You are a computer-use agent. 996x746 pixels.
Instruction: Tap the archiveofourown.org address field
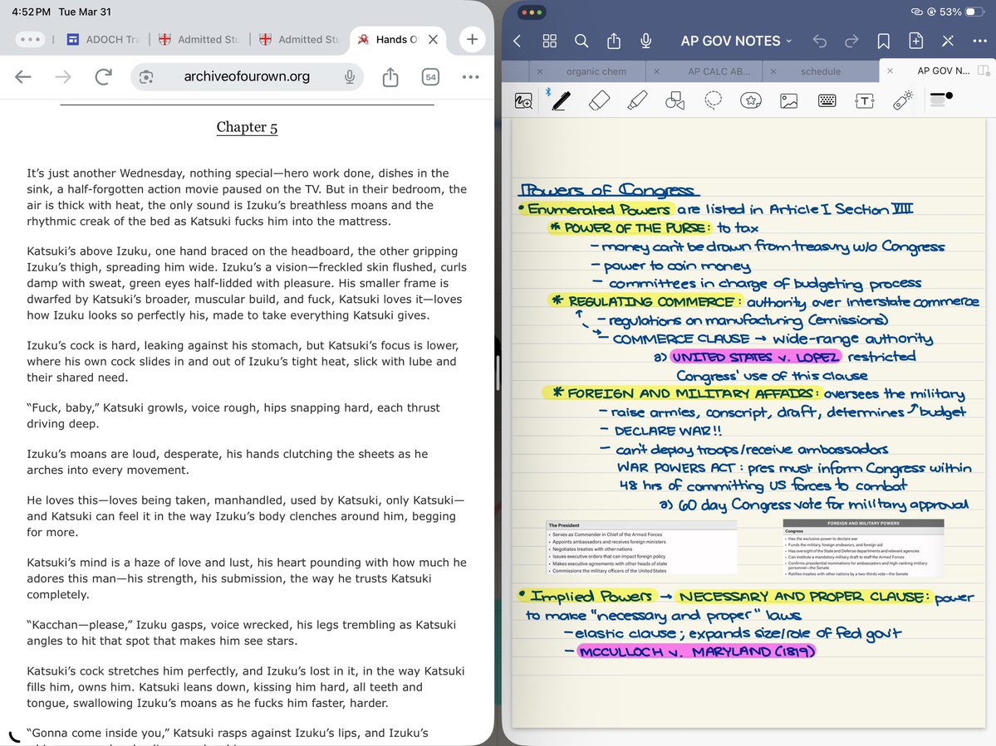(247, 76)
